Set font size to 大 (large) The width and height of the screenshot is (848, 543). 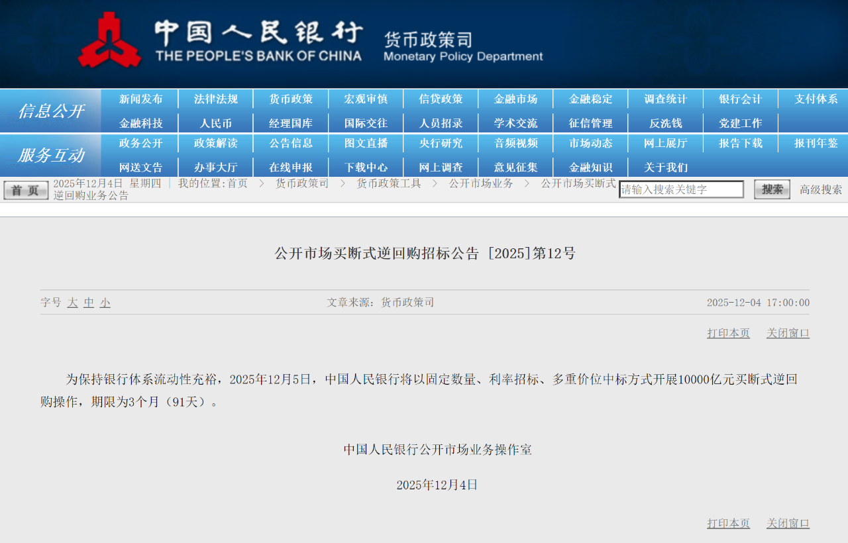click(72, 303)
